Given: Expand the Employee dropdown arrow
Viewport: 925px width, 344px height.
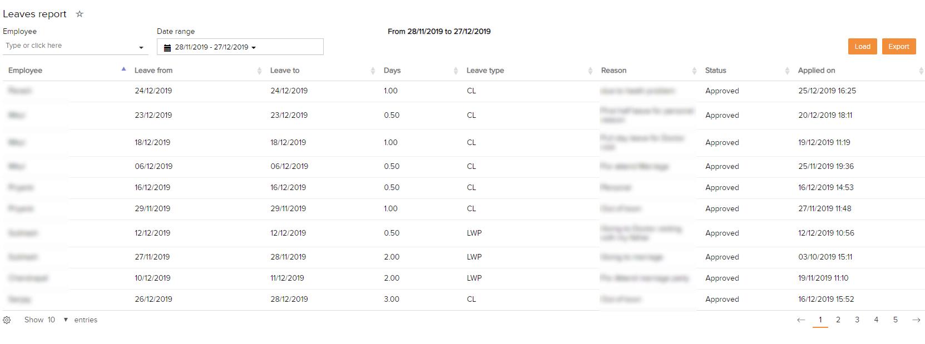Looking at the screenshot, I should pos(141,48).
